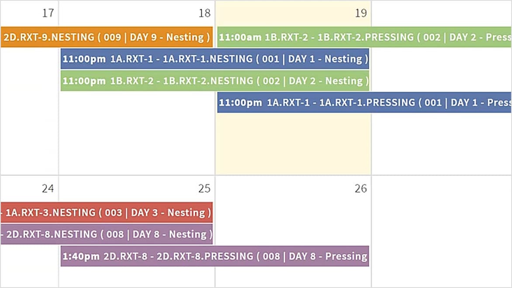Select date number 18
Image resolution: width=512 pixels, height=288 pixels.
click(204, 13)
